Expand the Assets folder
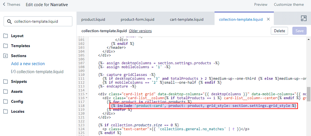The height and width of the screenshot is (136, 311). click(17, 92)
